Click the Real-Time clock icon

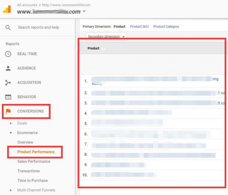coord(8,54)
